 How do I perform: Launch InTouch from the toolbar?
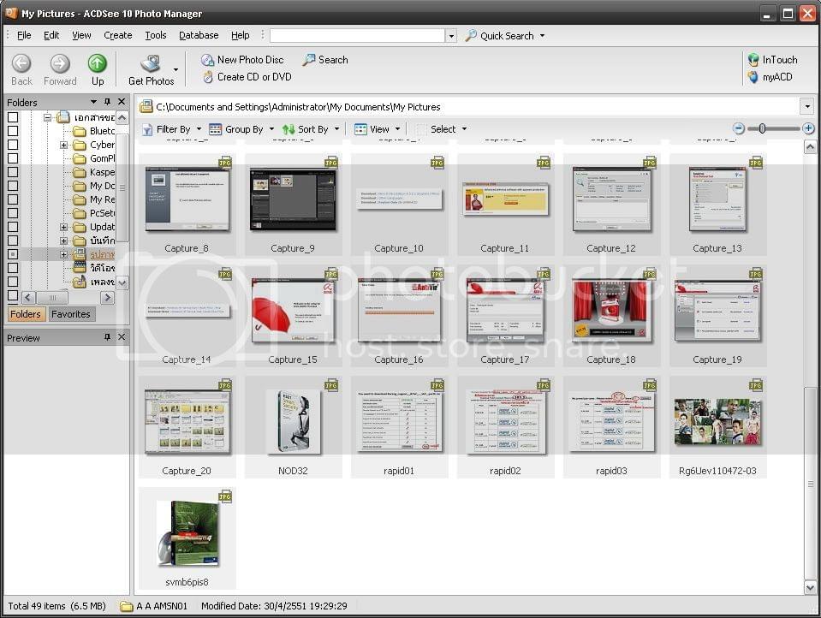[753, 60]
